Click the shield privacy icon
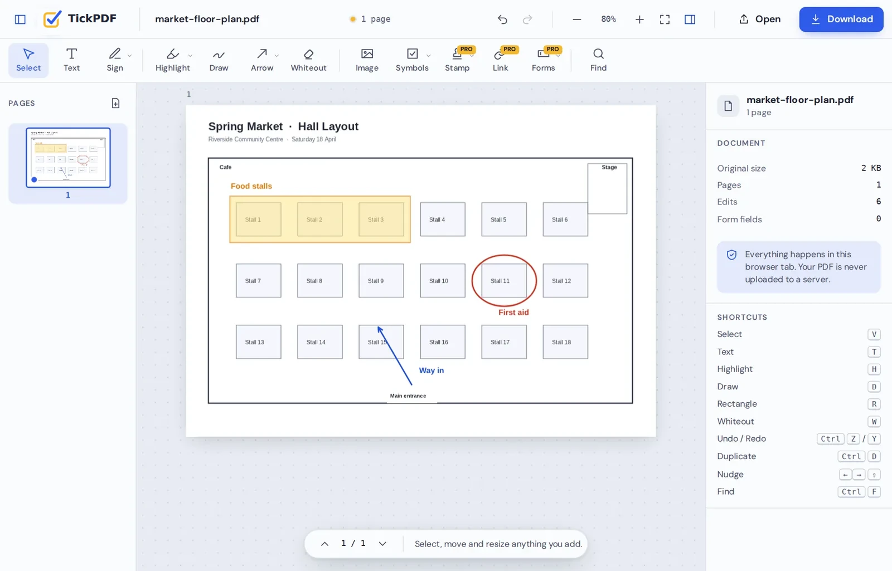 tap(731, 255)
